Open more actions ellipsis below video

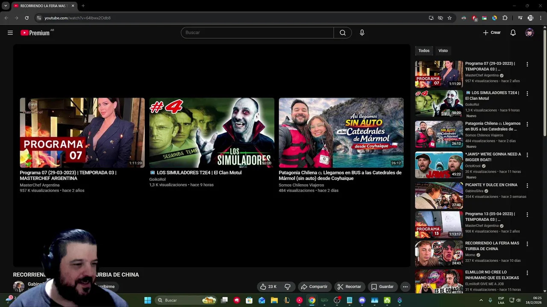[405, 287]
